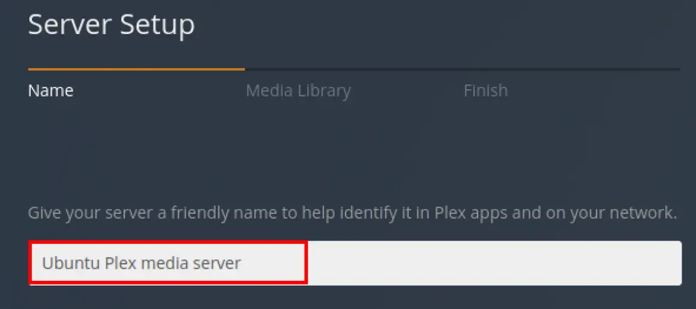Click the orange progress bar above Name
696x309 pixels.
(136, 69)
